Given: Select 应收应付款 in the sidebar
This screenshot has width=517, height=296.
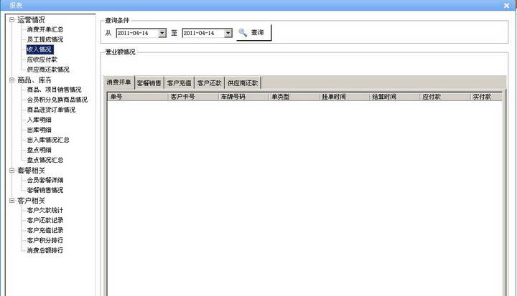Looking at the screenshot, I should pyautogui.click(x=42, y=60).
